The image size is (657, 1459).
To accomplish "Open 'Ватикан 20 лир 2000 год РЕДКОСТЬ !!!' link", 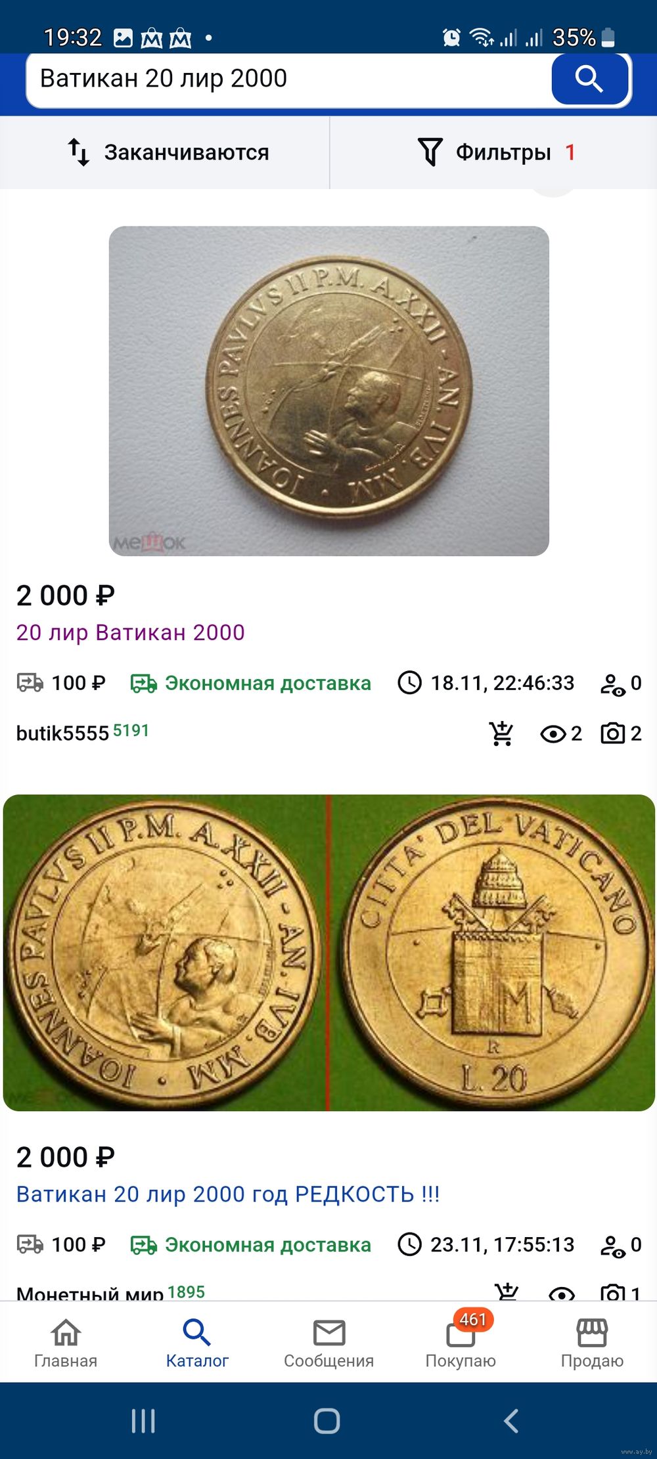I will (x=227, y=1194).
